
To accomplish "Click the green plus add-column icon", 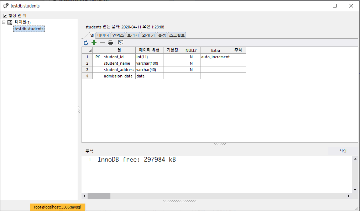I will point(94,43).
